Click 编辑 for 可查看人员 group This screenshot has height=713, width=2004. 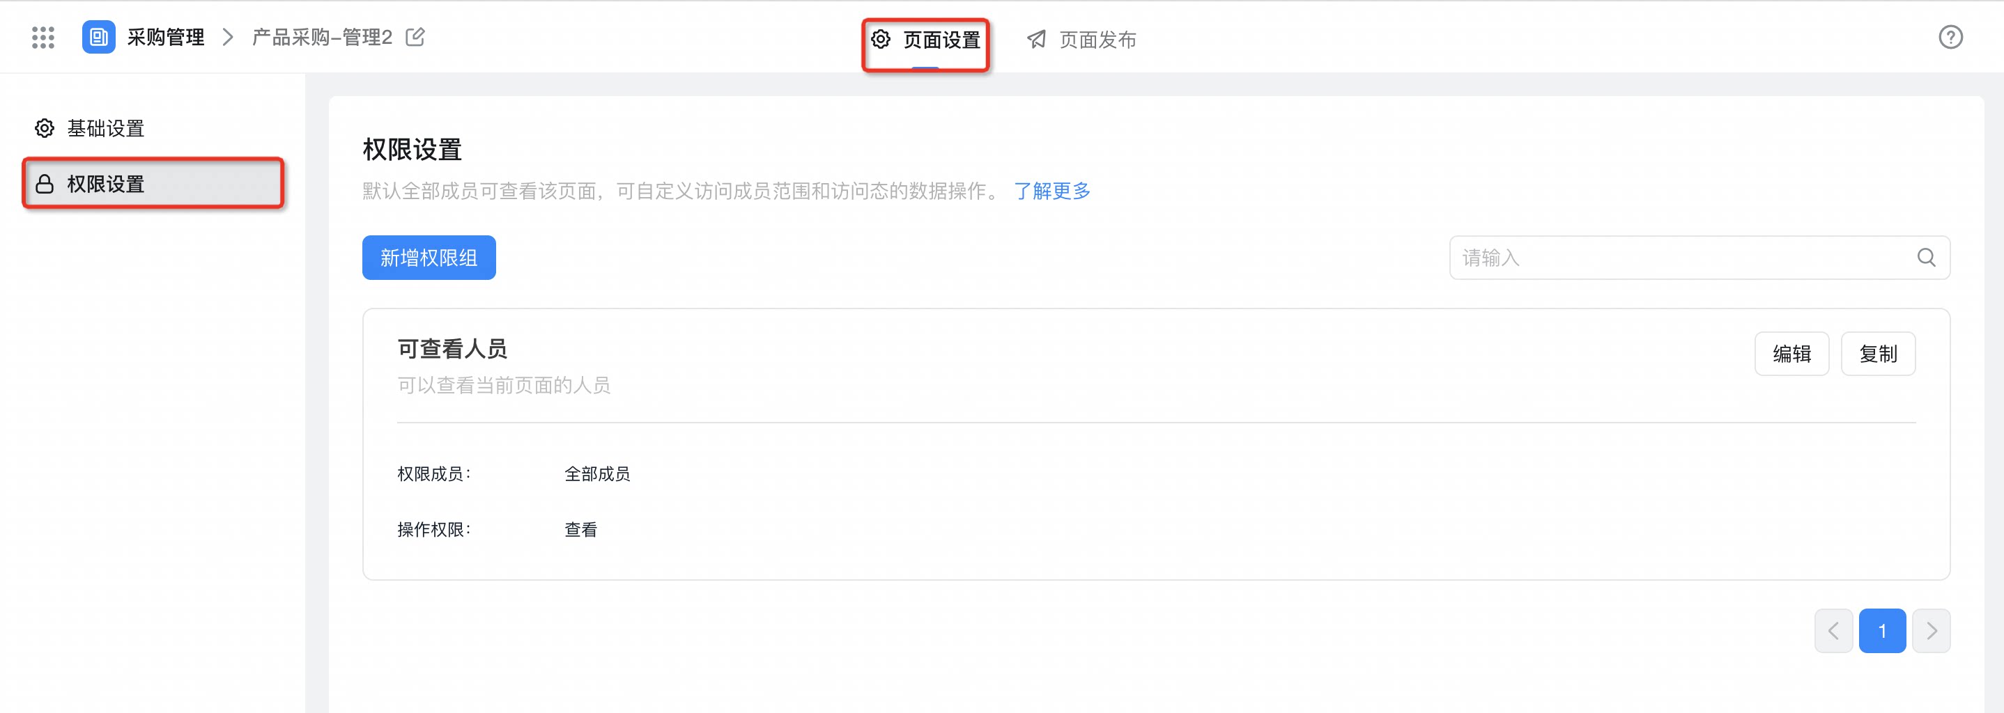(x=1791, y=354)
